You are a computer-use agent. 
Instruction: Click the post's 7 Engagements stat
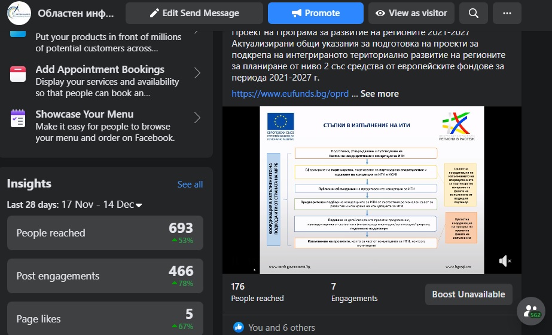point(354,292)
